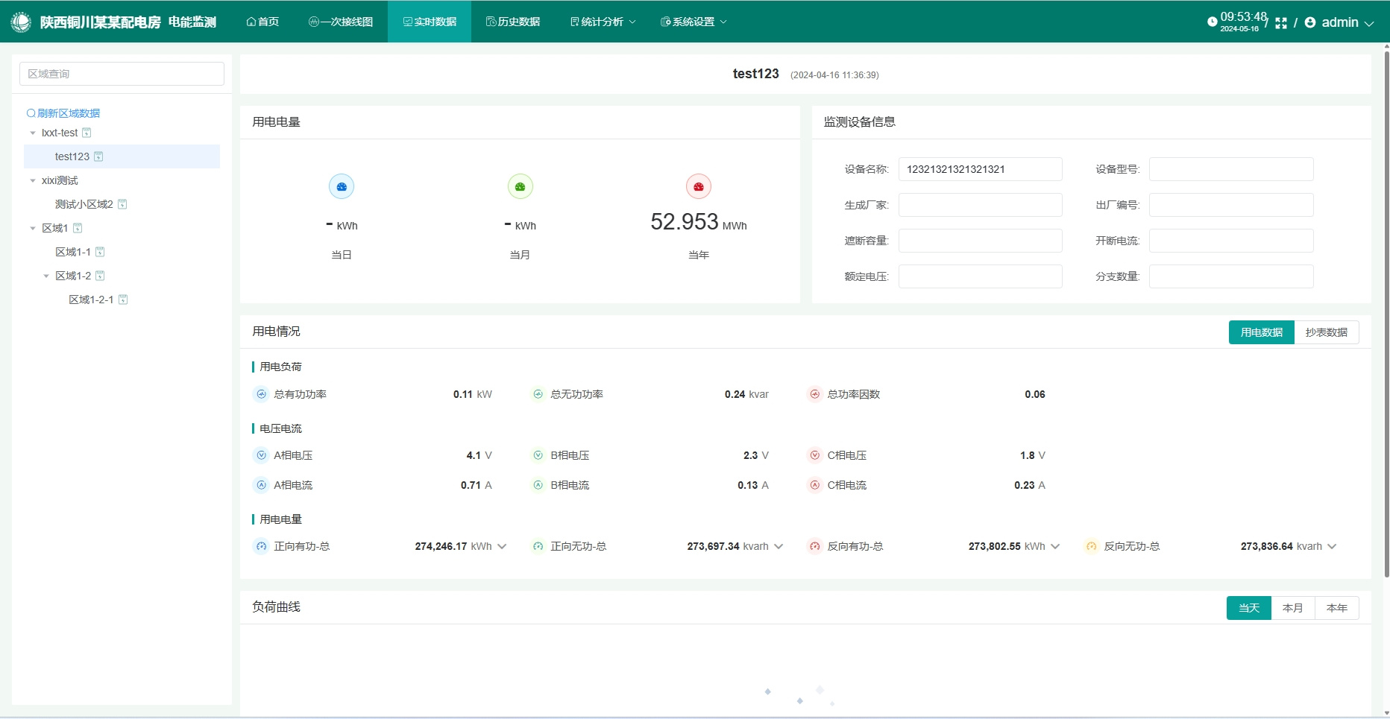This screenshot has height=719, width=1390.
Task: Collapse the 区域1-2 tree node
Action: tap(46, 276)
